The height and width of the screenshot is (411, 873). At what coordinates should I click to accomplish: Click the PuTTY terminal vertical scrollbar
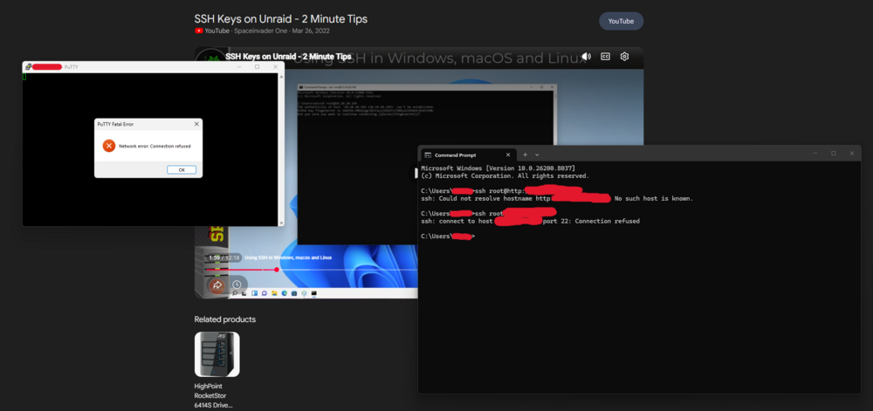280,149
